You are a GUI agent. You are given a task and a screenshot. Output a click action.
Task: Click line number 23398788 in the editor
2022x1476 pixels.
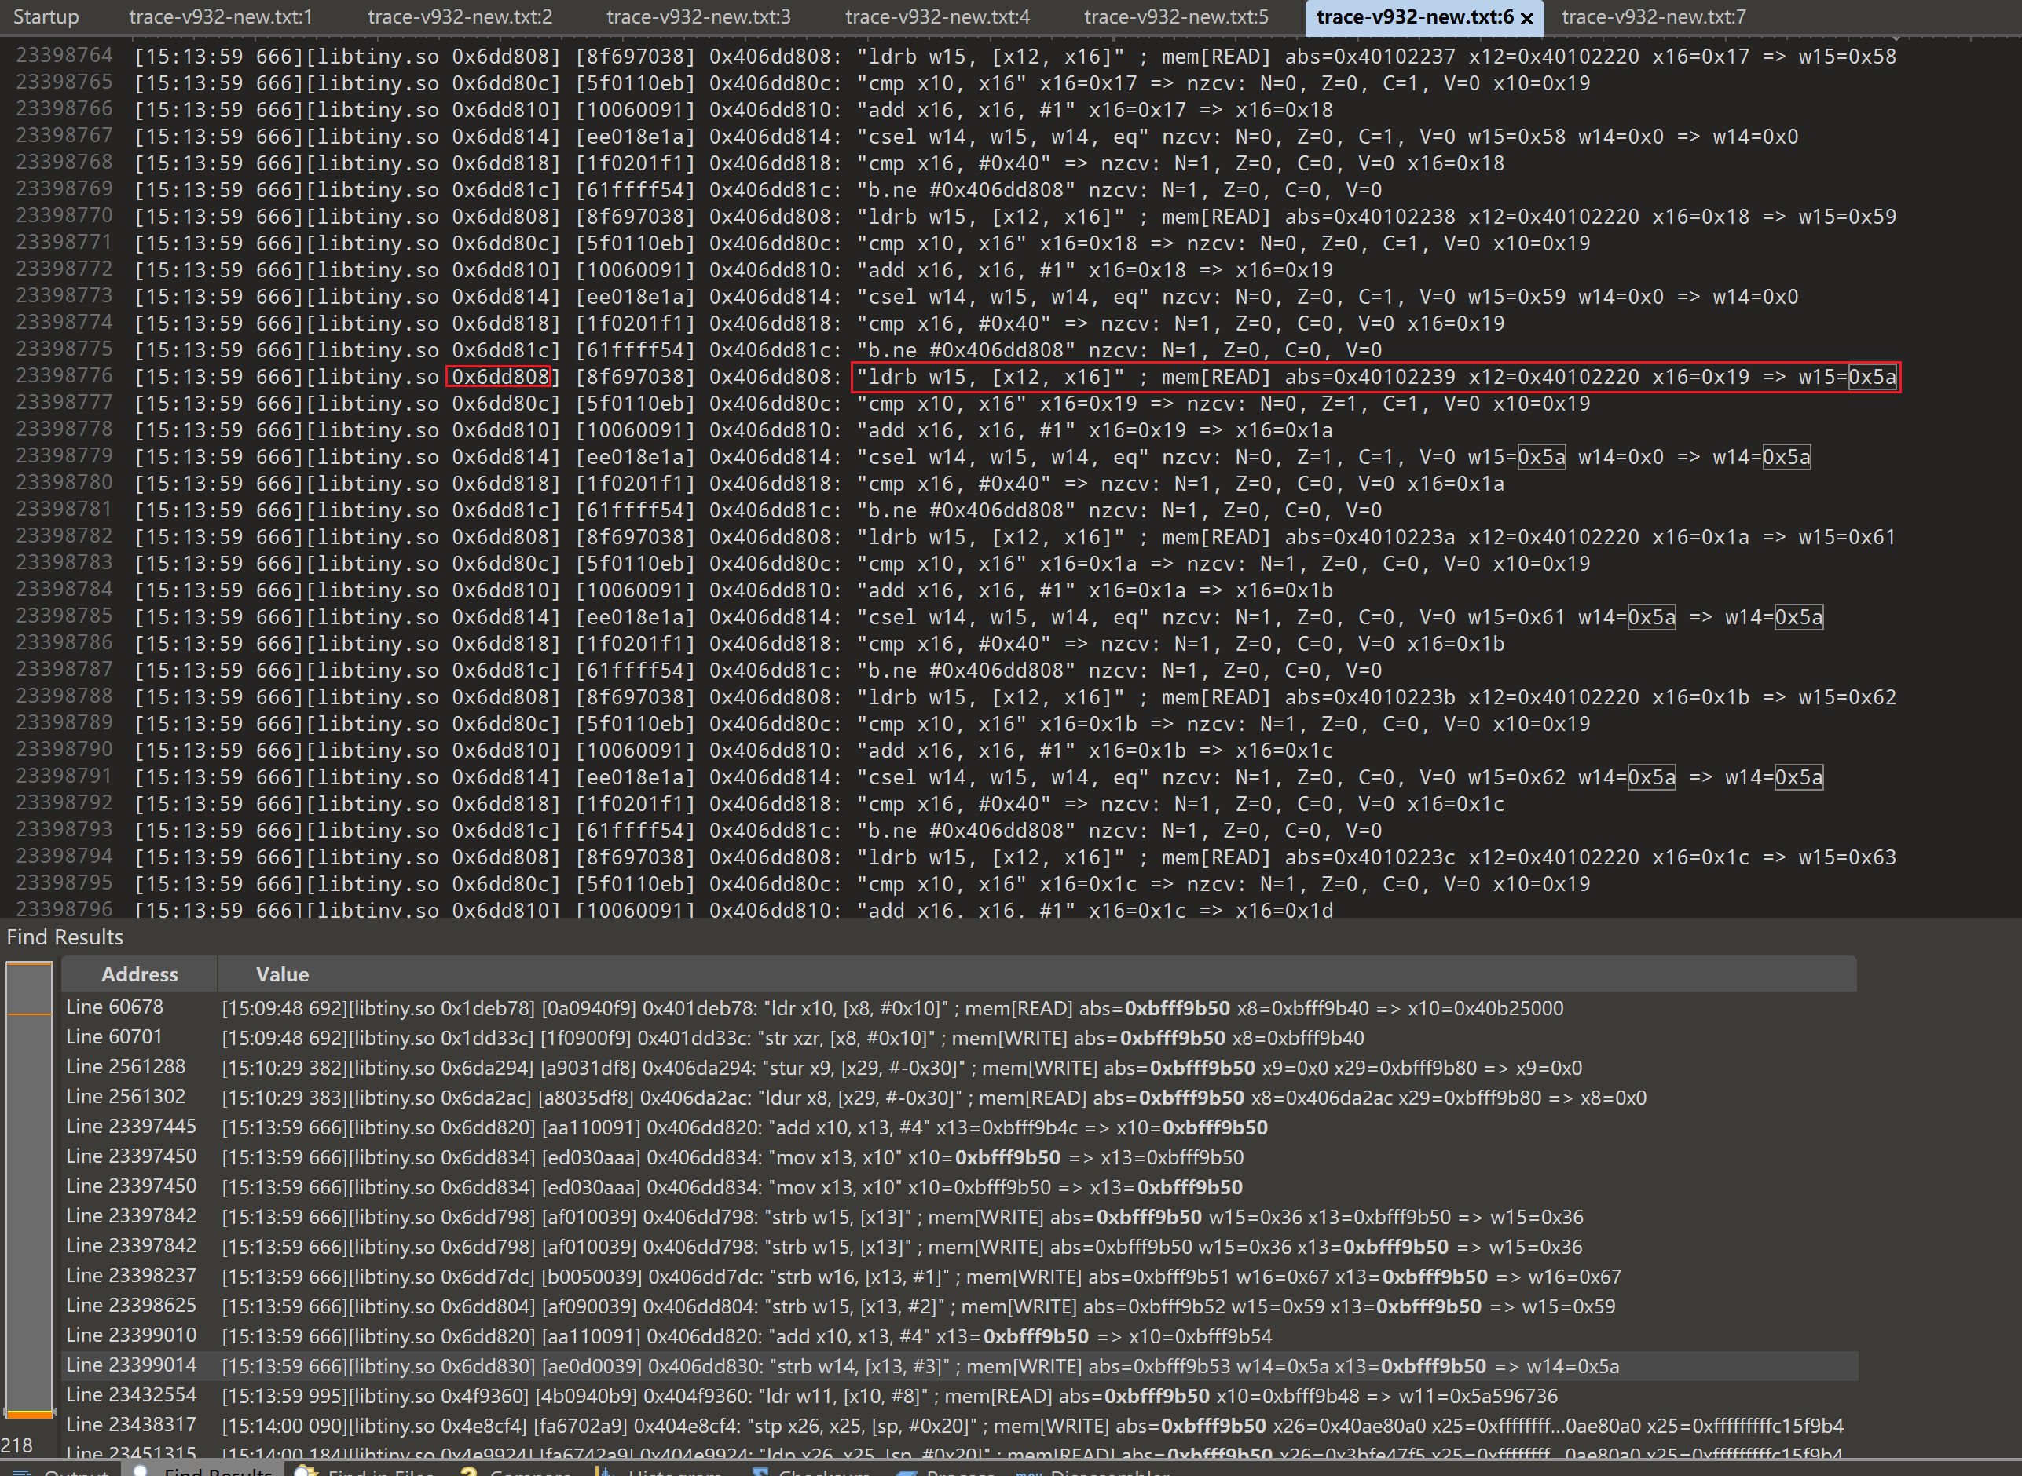(64, 696)
